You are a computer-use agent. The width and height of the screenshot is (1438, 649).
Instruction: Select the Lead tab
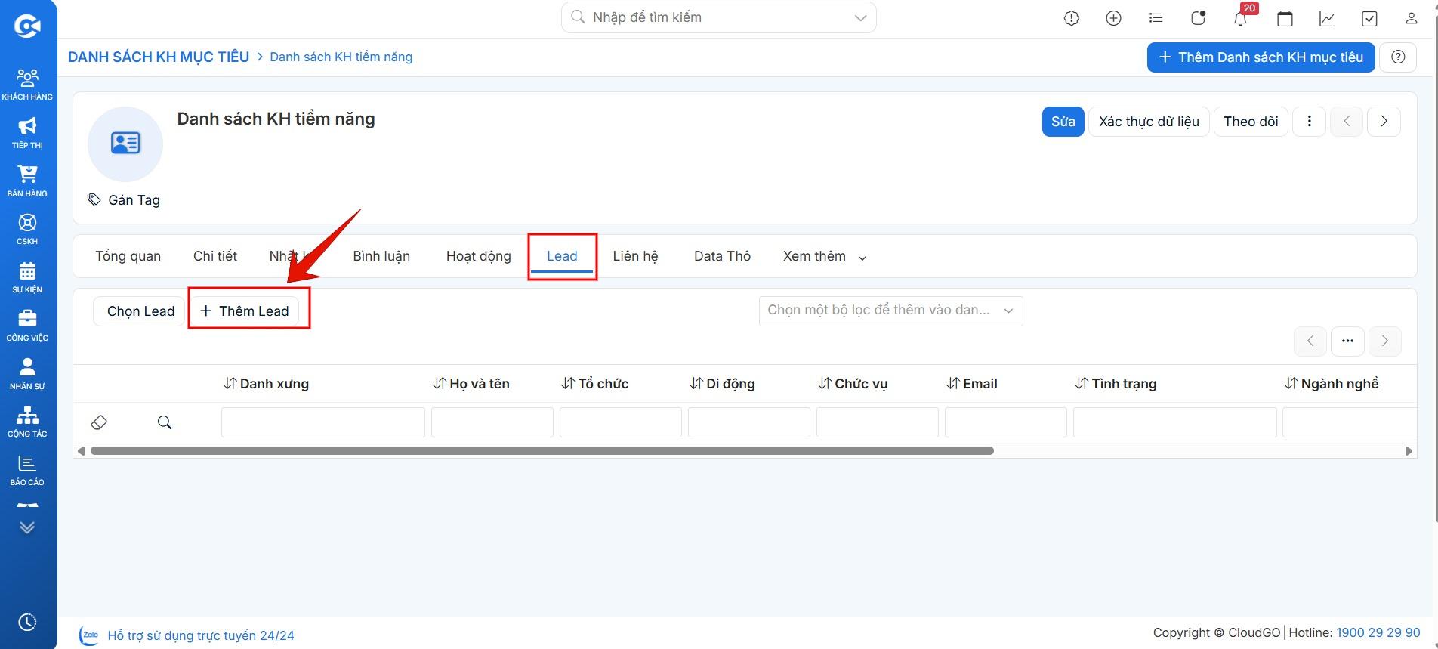click(x=562, y=256)
